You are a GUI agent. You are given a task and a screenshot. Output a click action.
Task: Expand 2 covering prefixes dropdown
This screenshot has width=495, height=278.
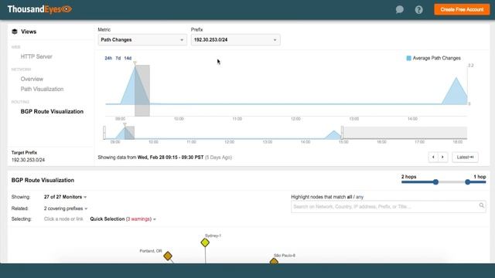pos(66,208)
